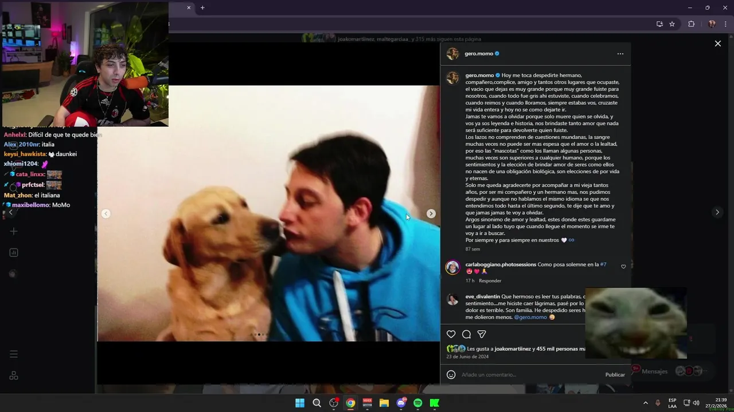
Task: Click the grinning cat meme overlay
Action: pos(635,323)
